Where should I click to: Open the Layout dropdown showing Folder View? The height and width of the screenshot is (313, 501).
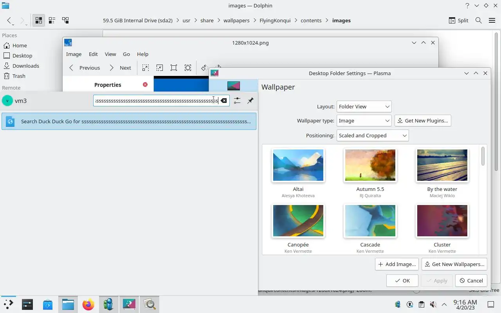click(364, 106)
